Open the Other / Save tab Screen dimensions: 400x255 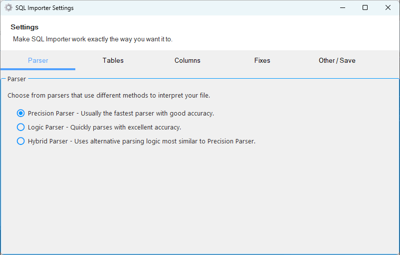click(x=337, y=60)
